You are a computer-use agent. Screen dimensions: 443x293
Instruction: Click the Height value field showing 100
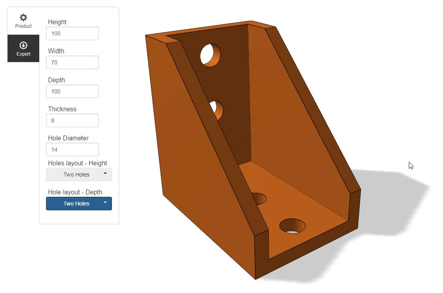pyautogui.click(x=72, y=33)
